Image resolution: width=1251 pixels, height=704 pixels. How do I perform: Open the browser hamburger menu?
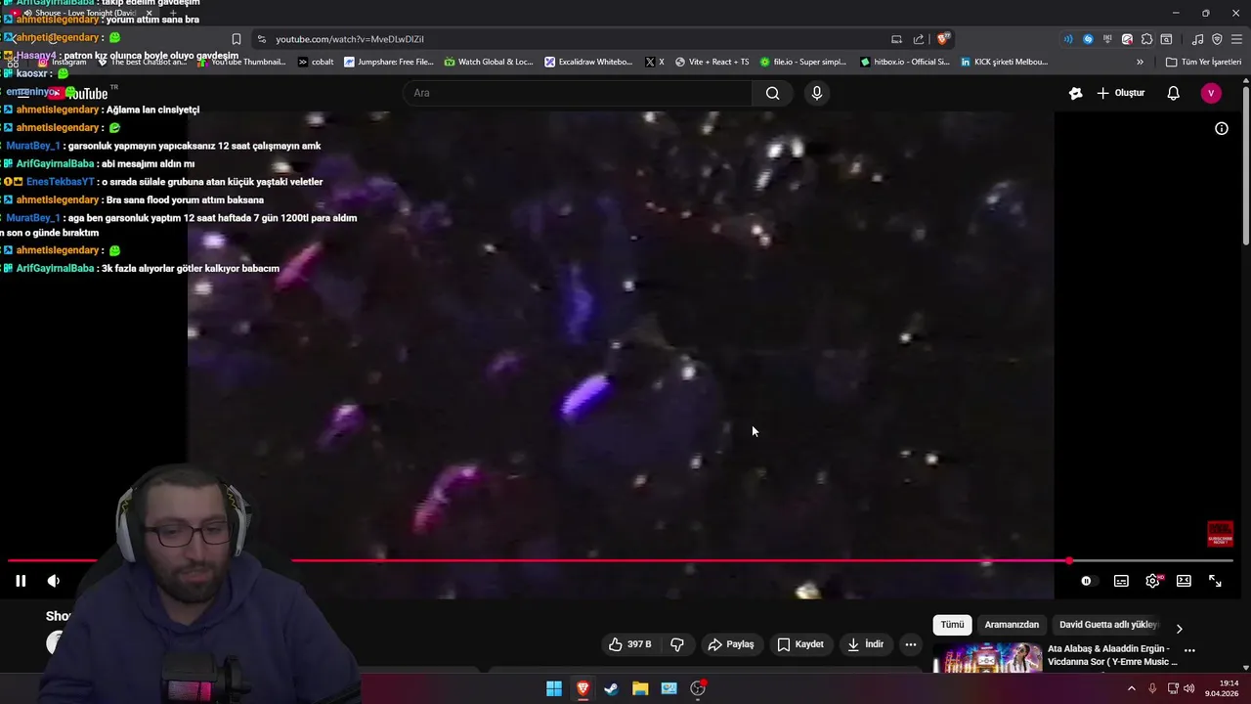[x=1236, y=39]
